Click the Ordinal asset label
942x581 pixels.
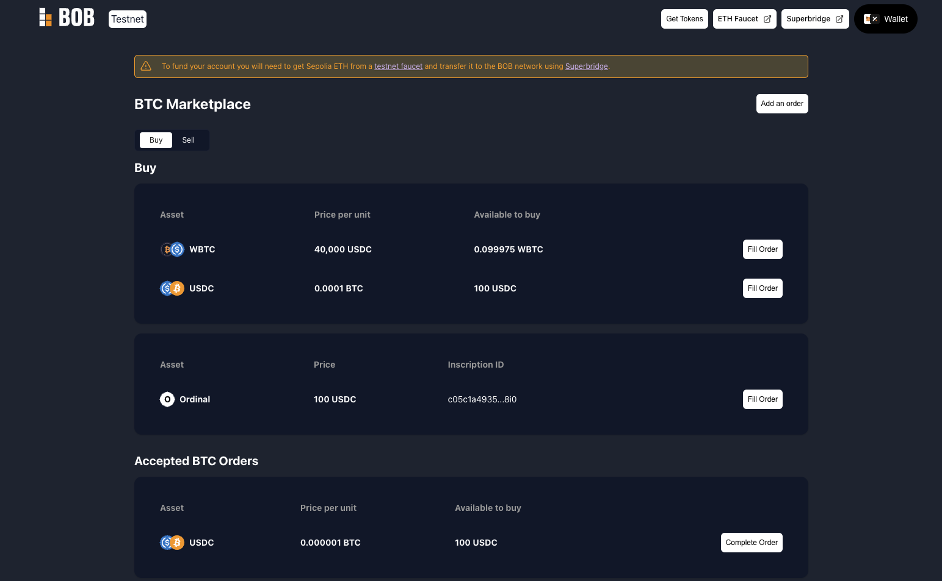pos(195,399)
